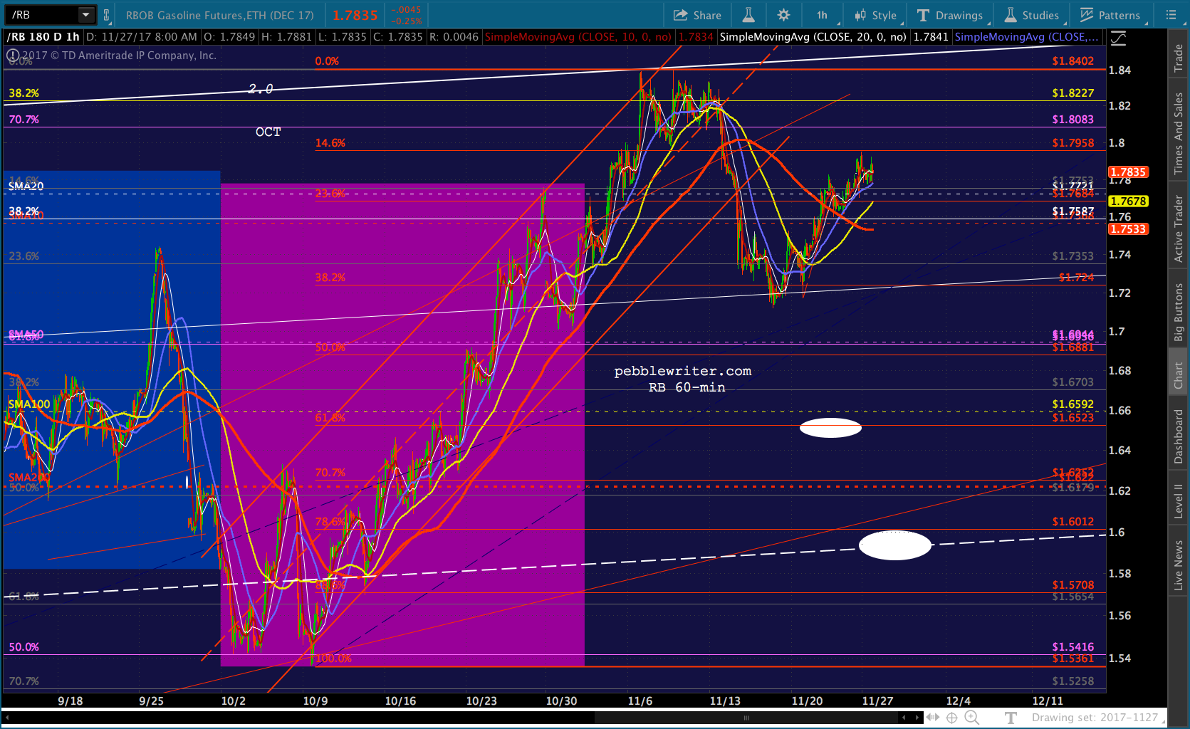Switch to the Trade side tab
Image resolution: width=1190 pixels, height=729 pixels.
click(1179, 58)
